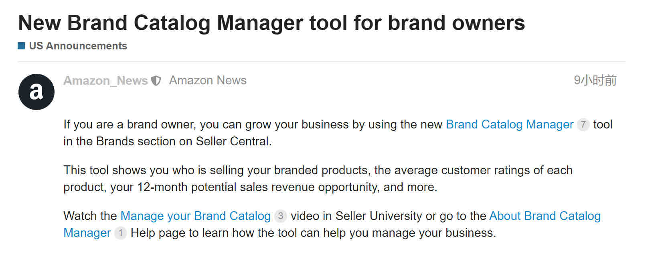Open the US Announcements category
648x275 pixels.
click(x=78, y=46)
